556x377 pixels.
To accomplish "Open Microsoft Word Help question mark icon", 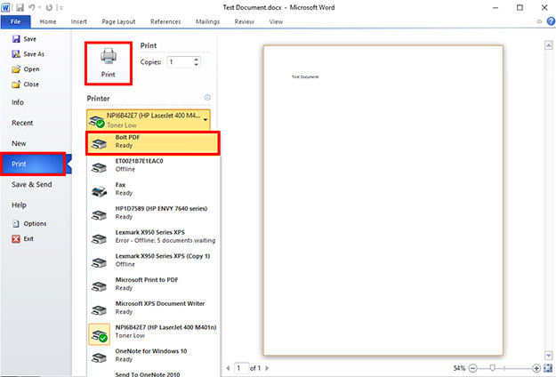I will click(551, 21).
